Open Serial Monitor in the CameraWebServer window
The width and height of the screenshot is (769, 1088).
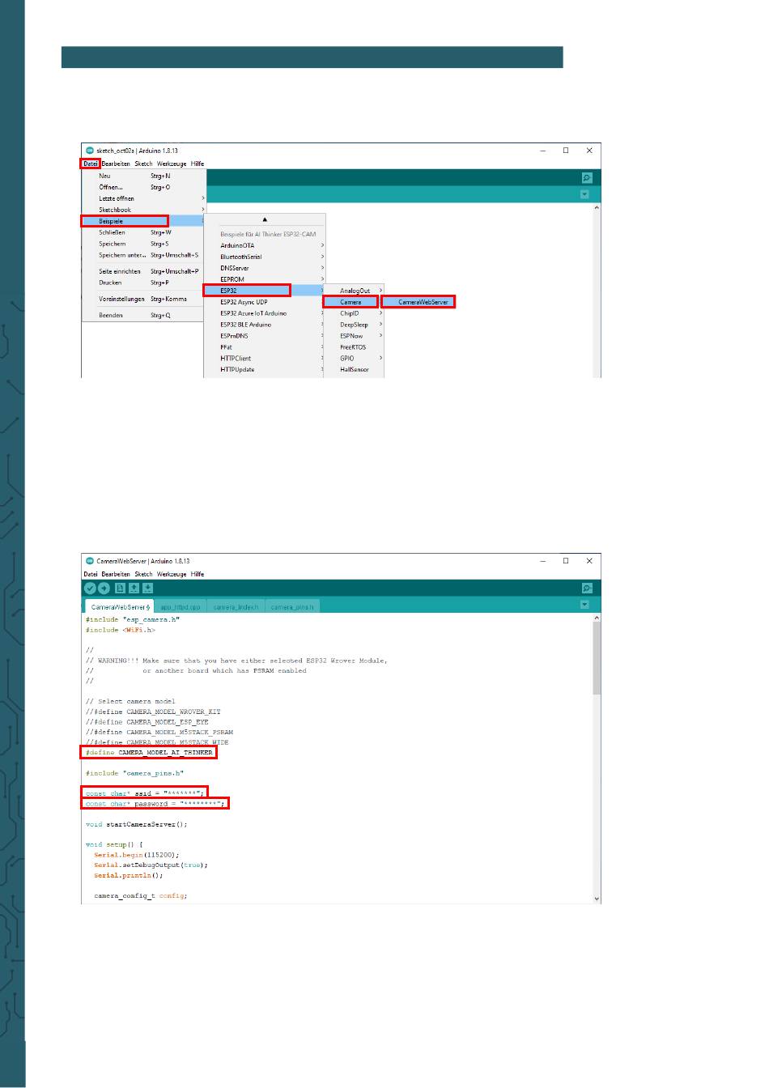click(587, 589)
